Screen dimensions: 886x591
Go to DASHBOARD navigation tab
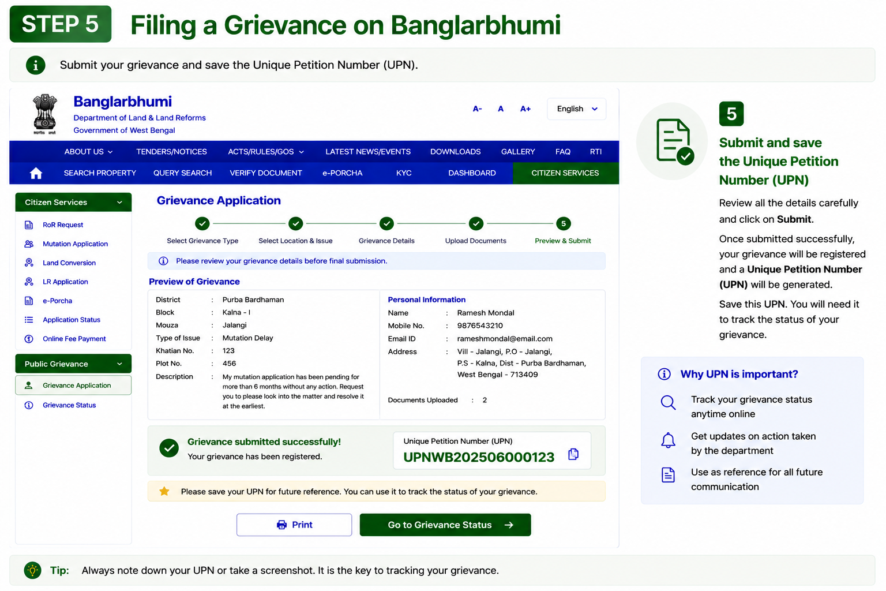472,173
